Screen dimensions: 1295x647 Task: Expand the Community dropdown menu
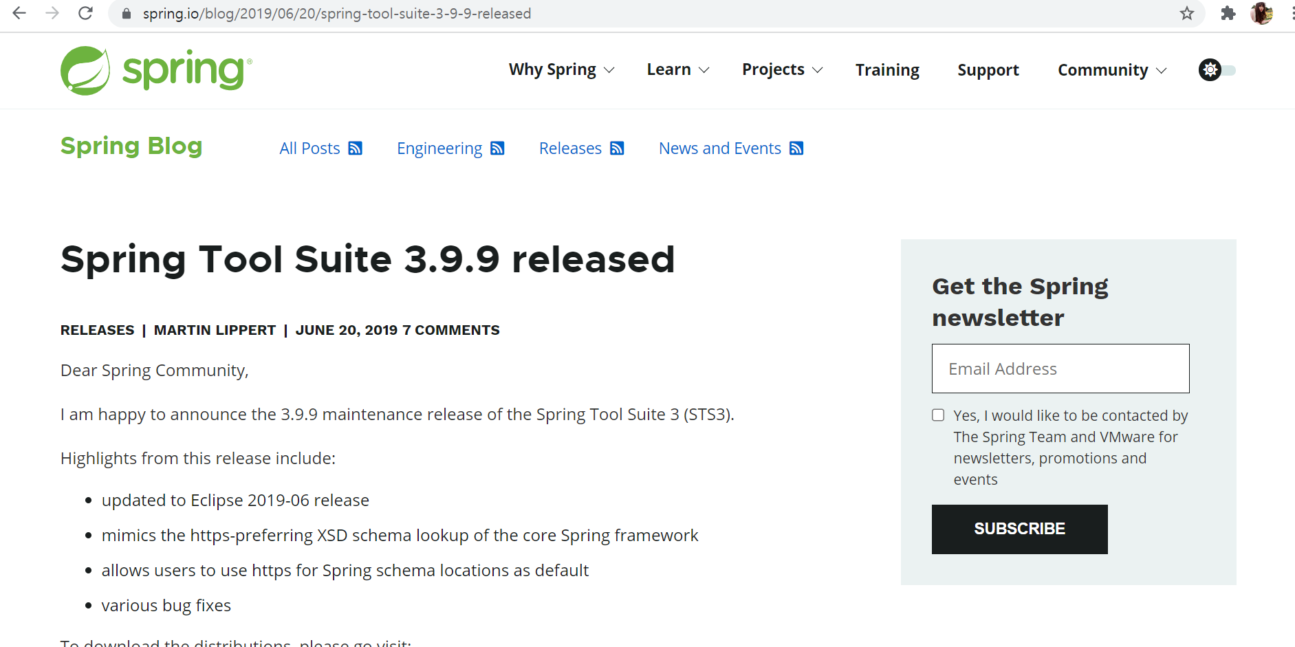pos(1112,70)
